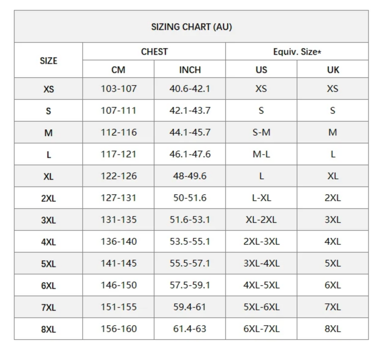Click the XL-2XL US equivalent cell
Screen dimensions: 380x342
point(261,220)
